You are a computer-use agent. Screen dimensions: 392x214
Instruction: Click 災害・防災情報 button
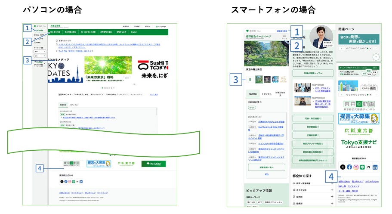(x=313, y=118)
